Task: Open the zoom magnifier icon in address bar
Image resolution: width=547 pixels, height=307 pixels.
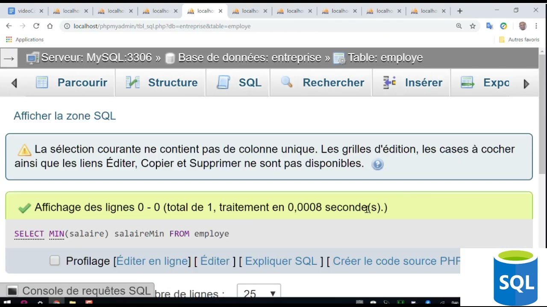Action: click(459, 26)
